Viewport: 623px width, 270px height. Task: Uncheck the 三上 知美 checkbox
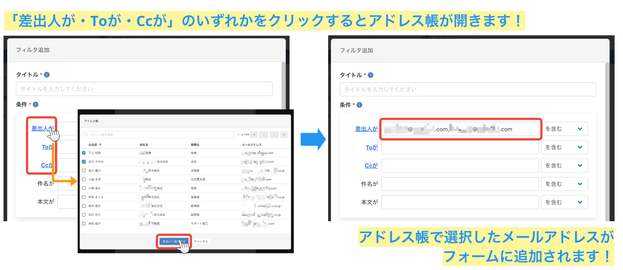click(x=84, y=153)
